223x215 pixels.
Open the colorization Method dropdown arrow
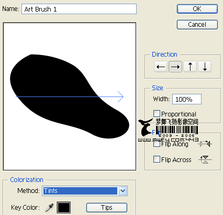123,191
